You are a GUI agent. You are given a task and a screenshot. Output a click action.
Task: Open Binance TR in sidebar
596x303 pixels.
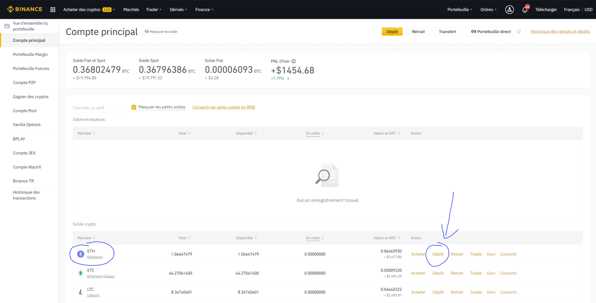23,181
